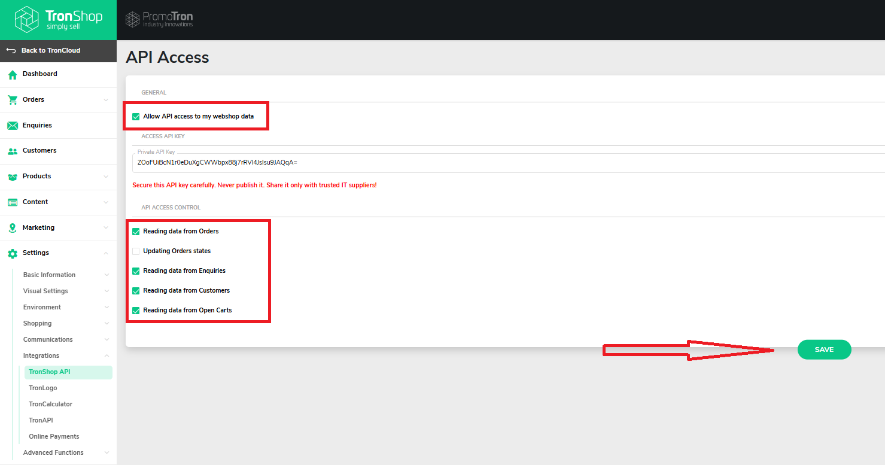This screenshot has height=465, width=885.
Task: Click the Enquiries envelope icon
Action: pos(12,126)
